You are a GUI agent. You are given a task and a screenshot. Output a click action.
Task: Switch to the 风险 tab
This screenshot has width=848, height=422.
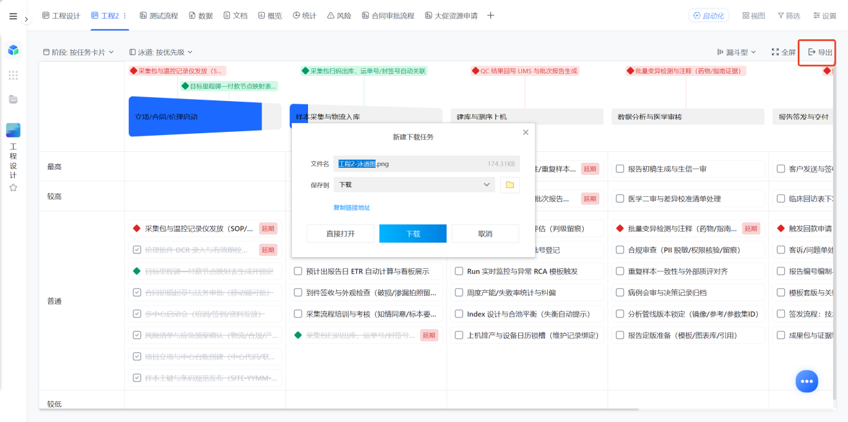coord(339,15)
